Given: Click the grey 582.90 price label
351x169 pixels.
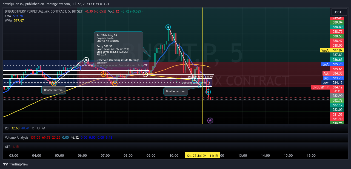Looking at the screenshot, I should [x=337, y=96].
